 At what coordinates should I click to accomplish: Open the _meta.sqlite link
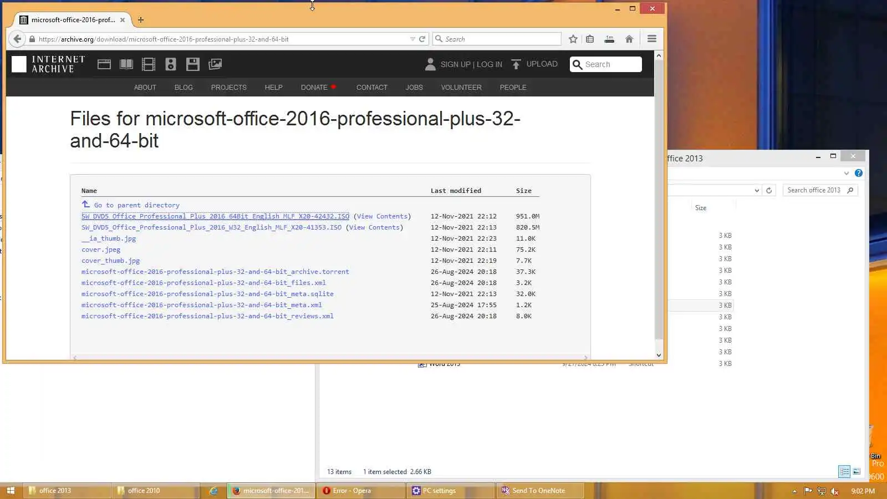(207, 294)
